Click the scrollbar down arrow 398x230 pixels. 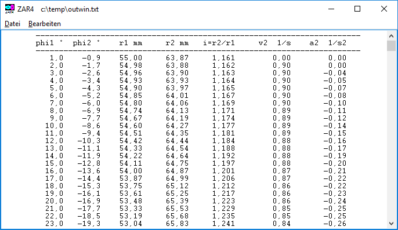pyautogui.click(x=391, y=224)
